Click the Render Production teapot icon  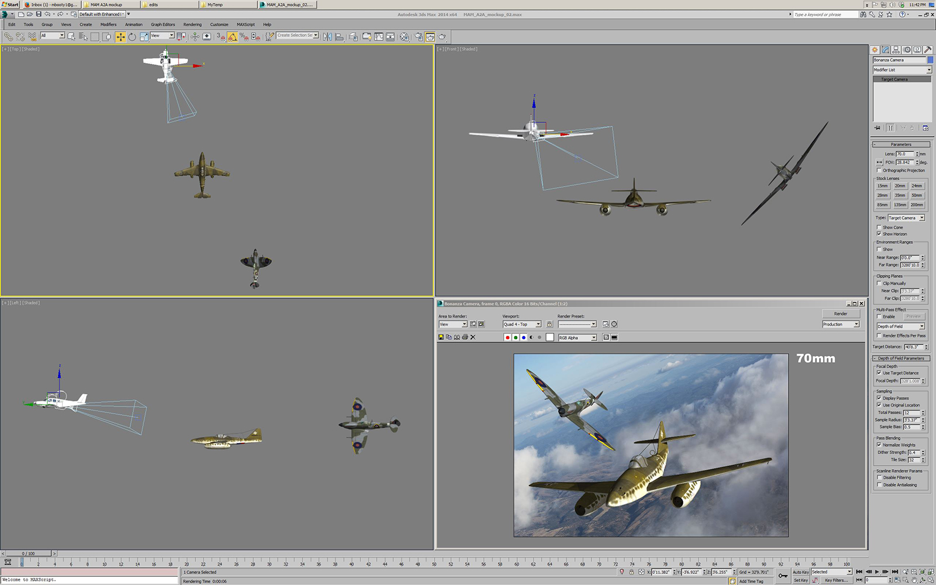click(x=442, y=37)
